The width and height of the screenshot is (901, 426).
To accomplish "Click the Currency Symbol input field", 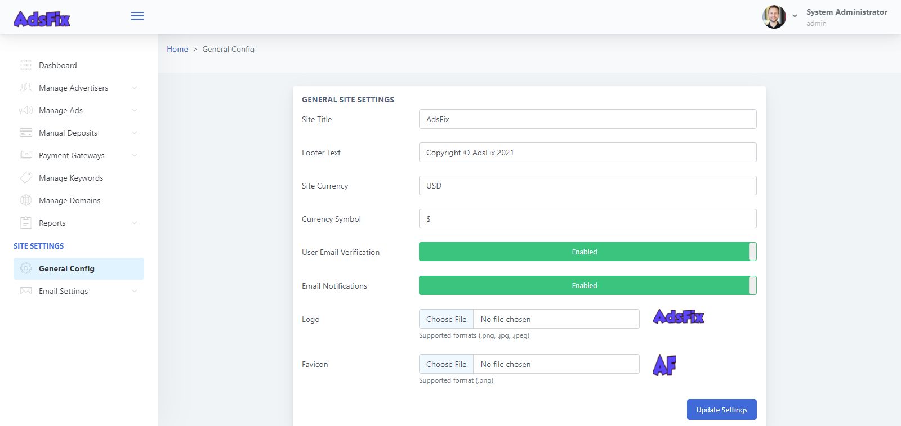I will pyautogui.click(x=587, y=219).
